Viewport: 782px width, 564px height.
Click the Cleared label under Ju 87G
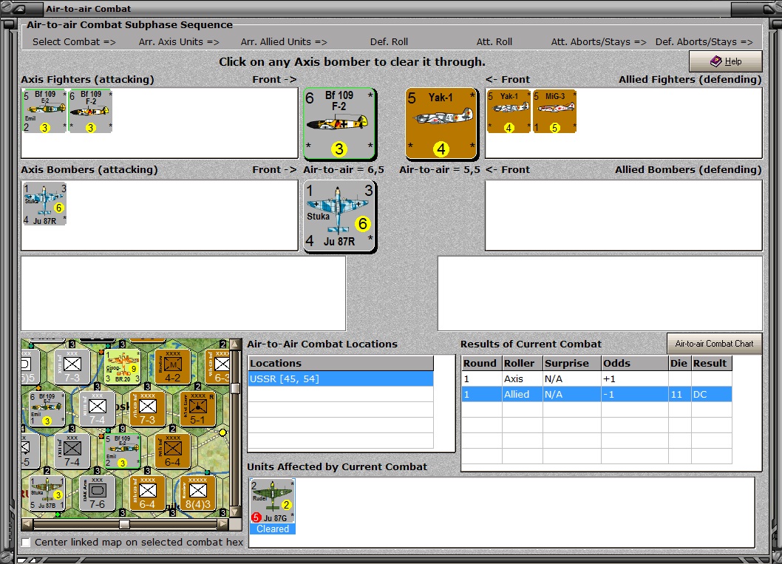[272, 529]
